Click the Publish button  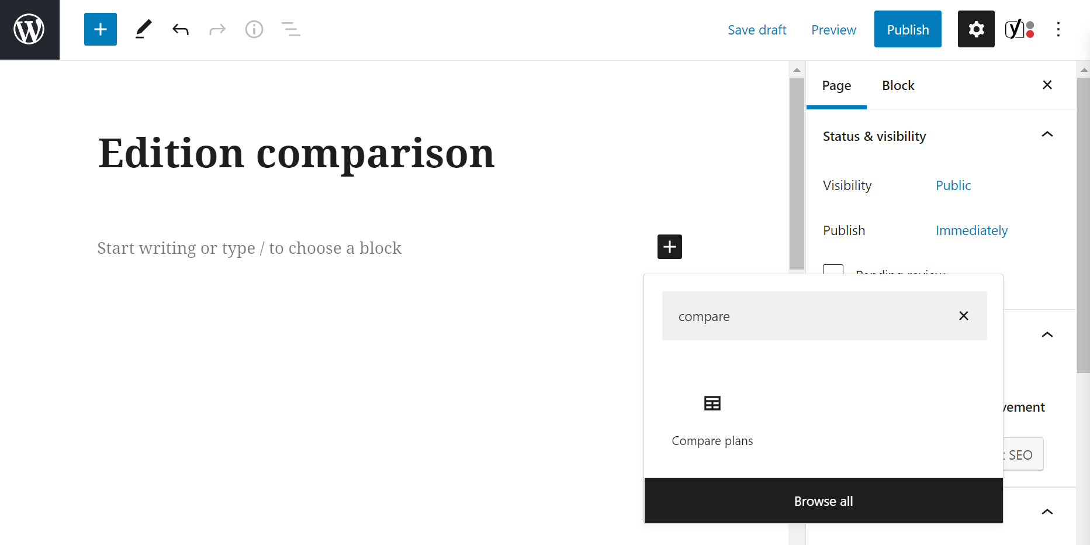click(x=908, y=29)
